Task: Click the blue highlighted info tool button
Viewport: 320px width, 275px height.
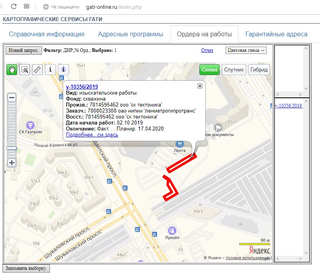Action: pos(64,69)
